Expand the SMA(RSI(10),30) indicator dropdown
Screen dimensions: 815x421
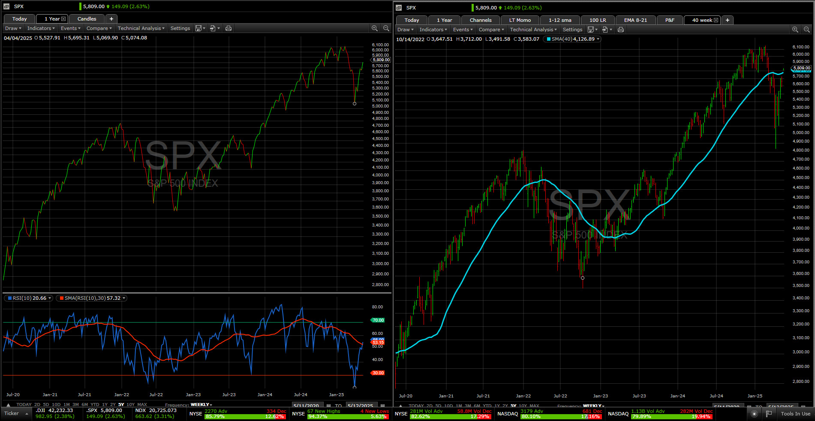coord(124,298)
